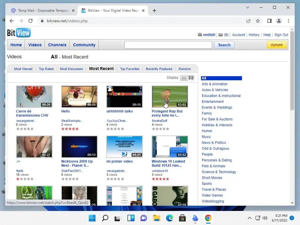Bookmark page with star icon
This screenshot has height=225, width=300.
point(258,21)
